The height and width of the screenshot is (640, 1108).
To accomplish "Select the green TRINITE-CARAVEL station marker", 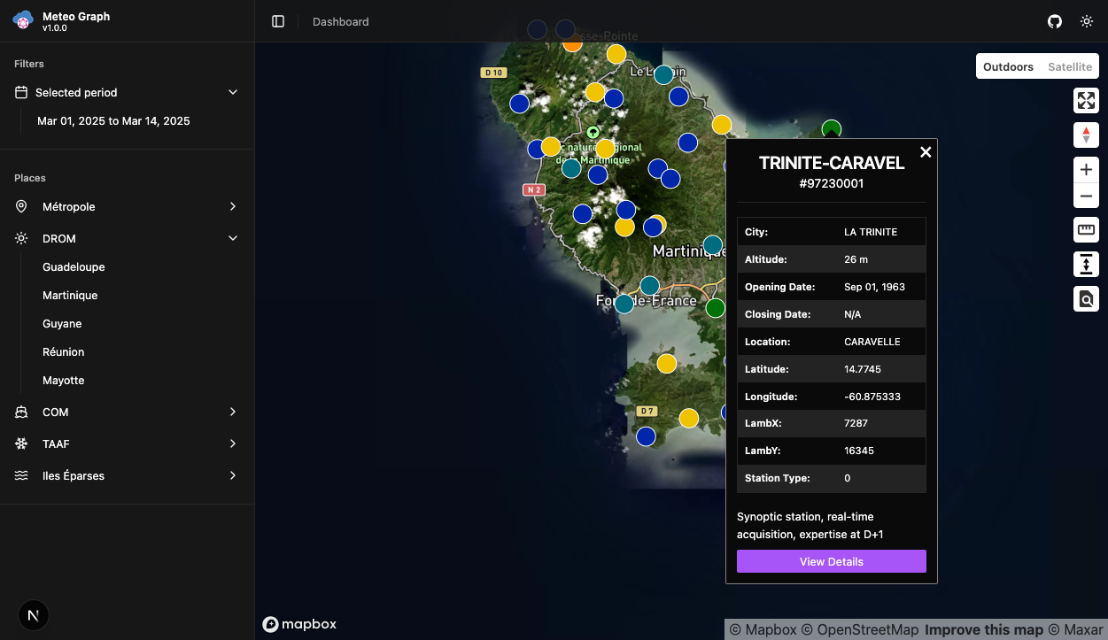I will tap(831, 129).
